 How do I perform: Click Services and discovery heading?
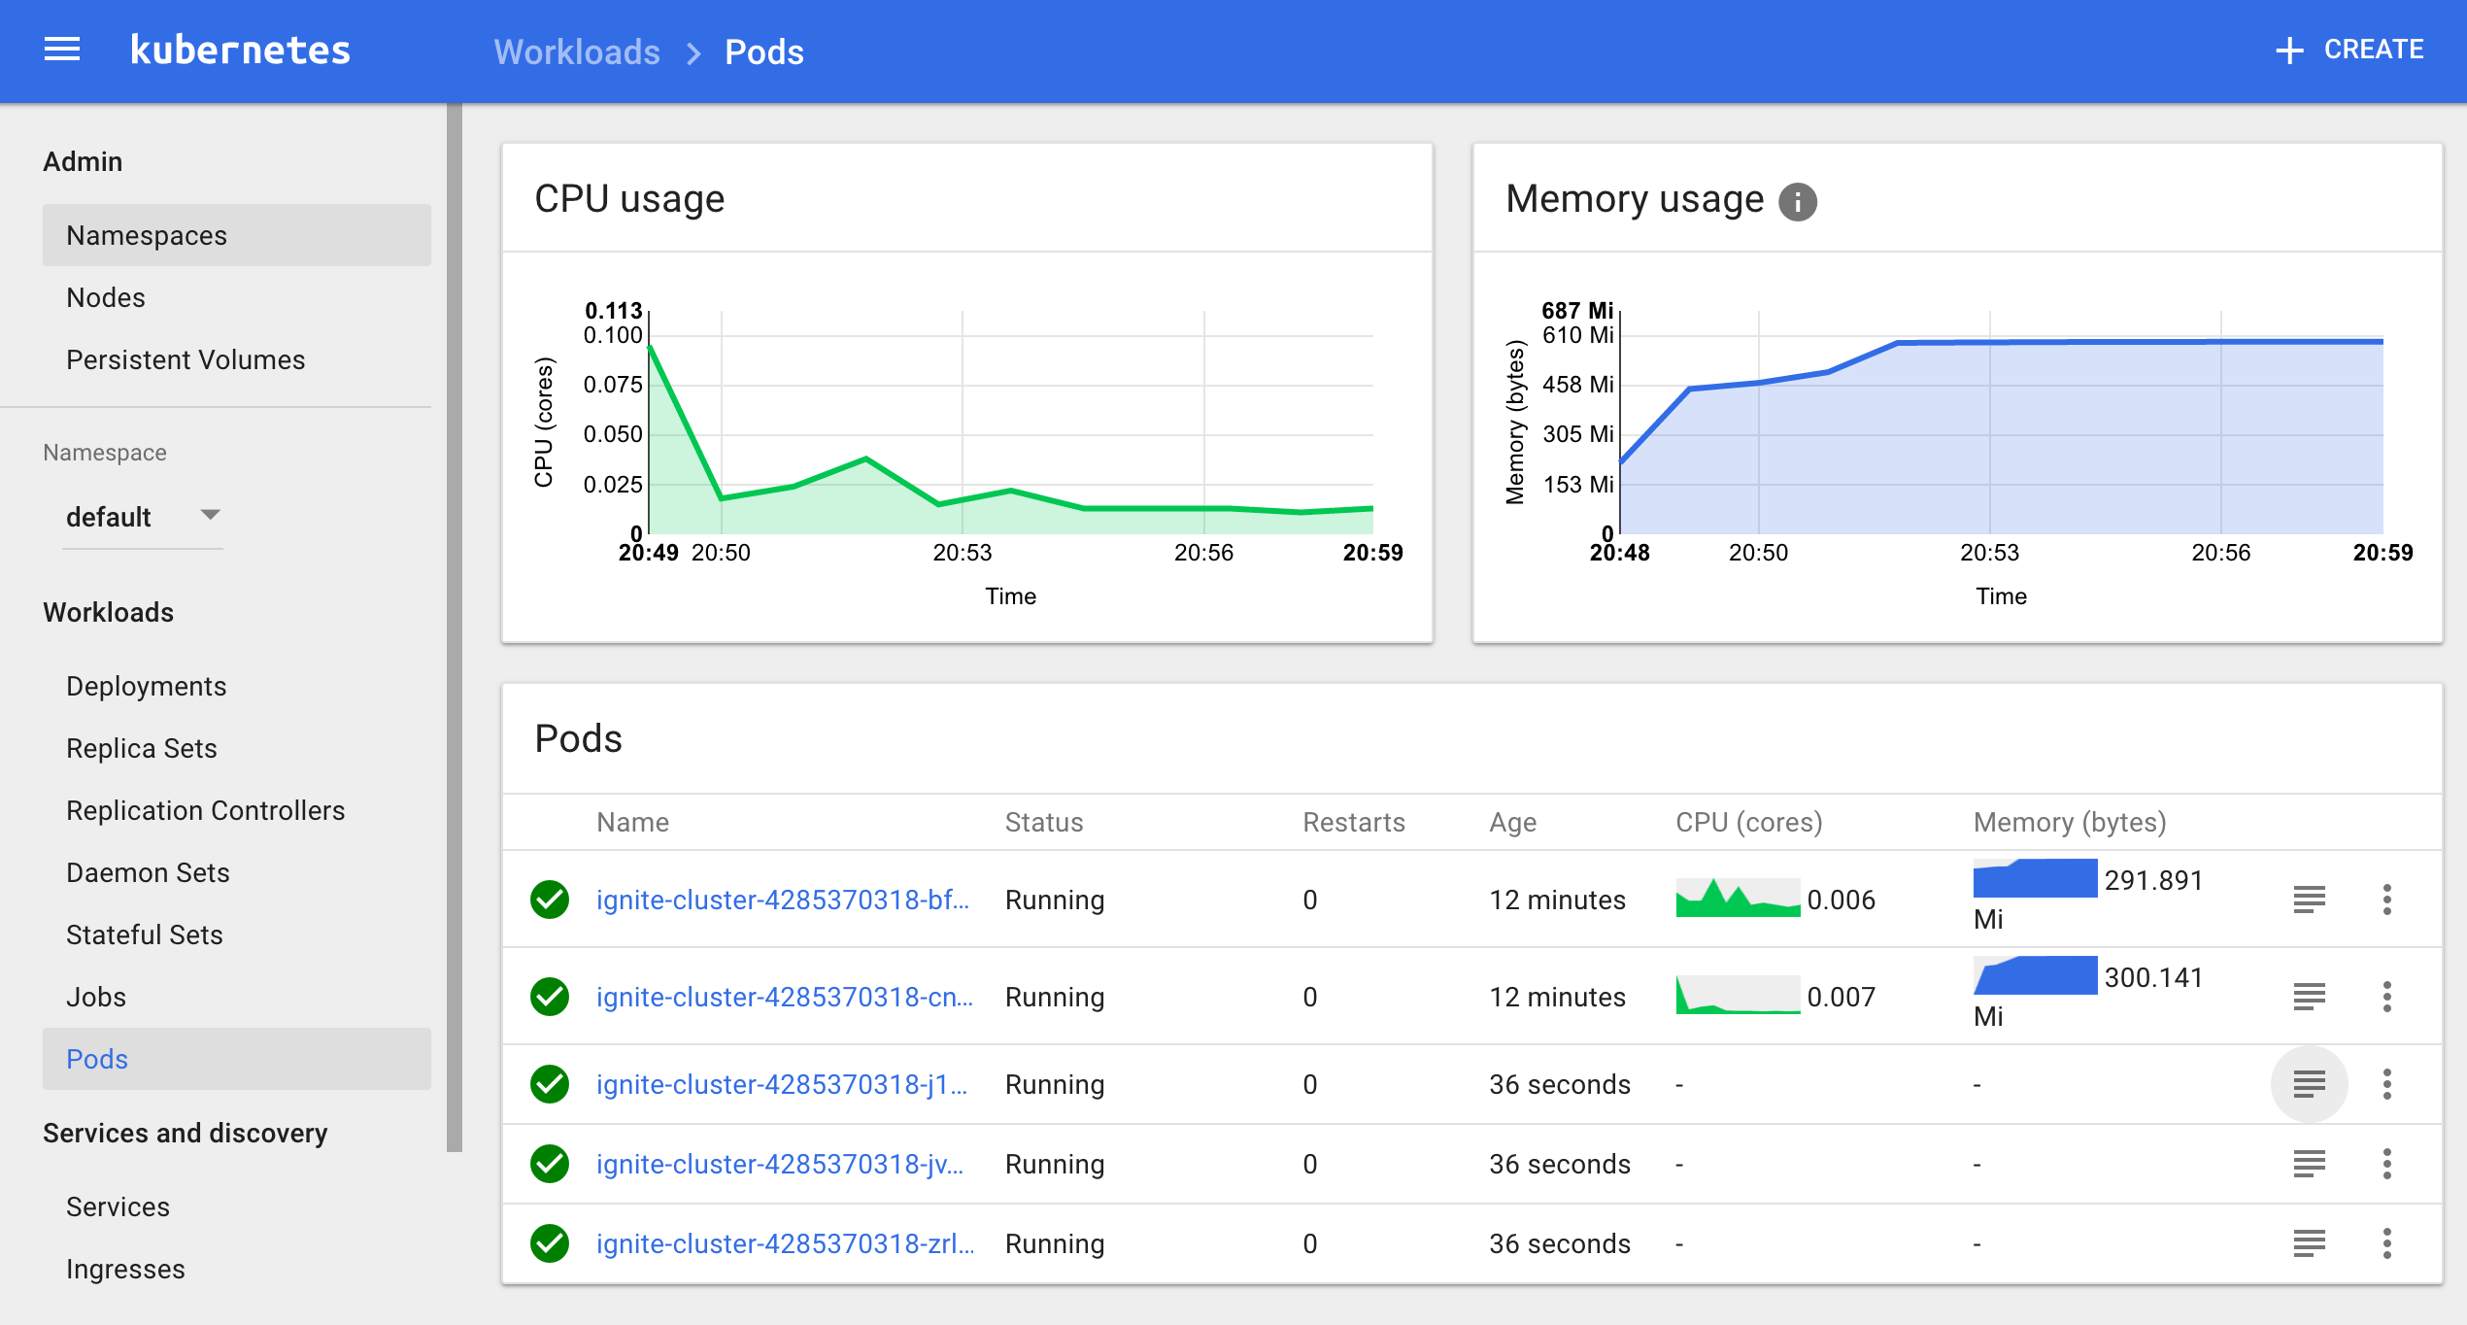[x=185, y=1133]
